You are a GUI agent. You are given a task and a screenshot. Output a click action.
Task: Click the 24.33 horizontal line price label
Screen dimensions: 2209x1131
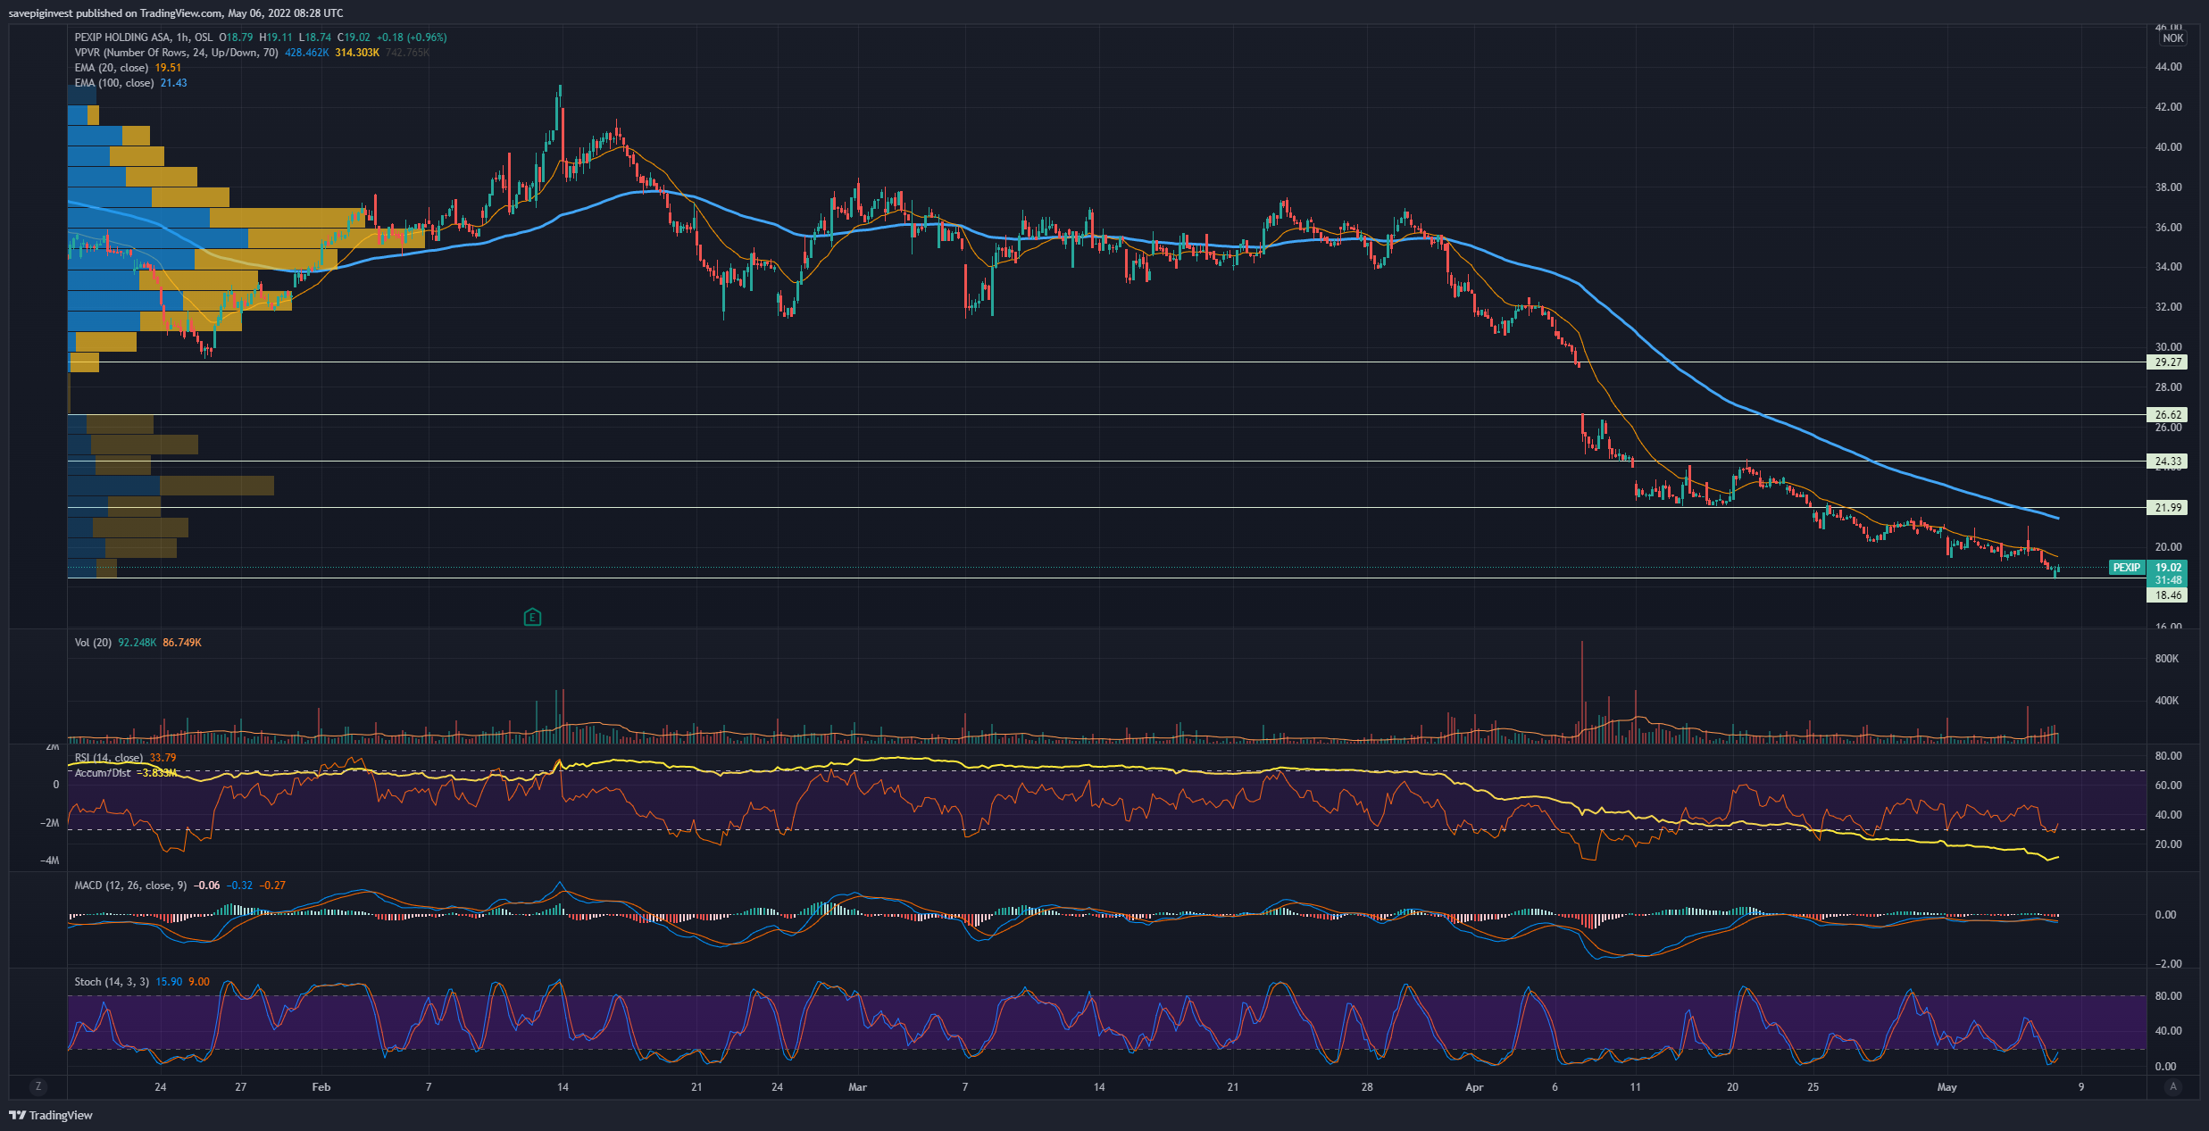coord(2167,462)
